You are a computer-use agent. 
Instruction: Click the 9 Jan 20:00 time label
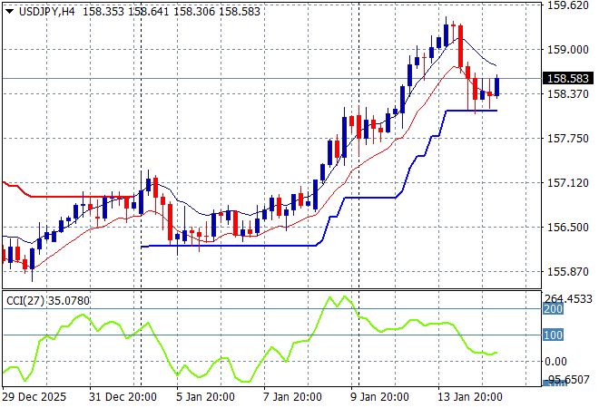[380, 397]
